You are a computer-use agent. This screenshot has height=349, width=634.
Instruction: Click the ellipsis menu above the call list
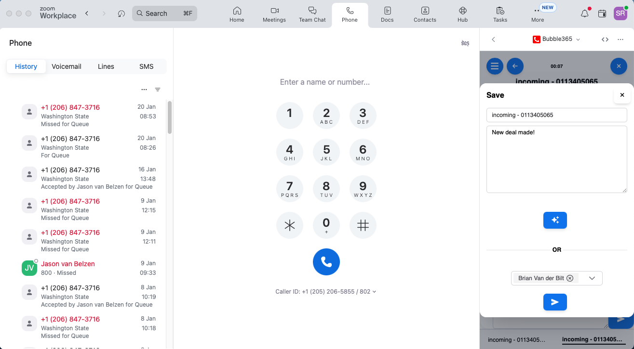click(144, 89)
